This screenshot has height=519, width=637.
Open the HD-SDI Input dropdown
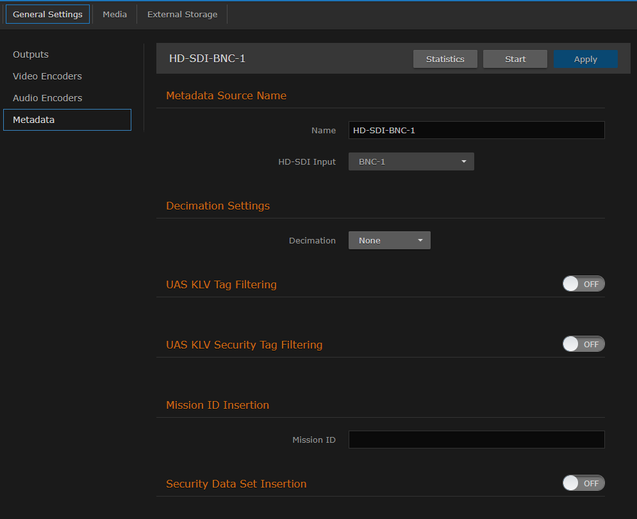click(411, 161)
